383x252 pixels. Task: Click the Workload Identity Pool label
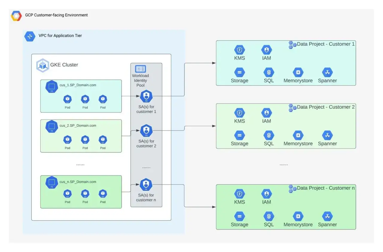click(140, 80)
